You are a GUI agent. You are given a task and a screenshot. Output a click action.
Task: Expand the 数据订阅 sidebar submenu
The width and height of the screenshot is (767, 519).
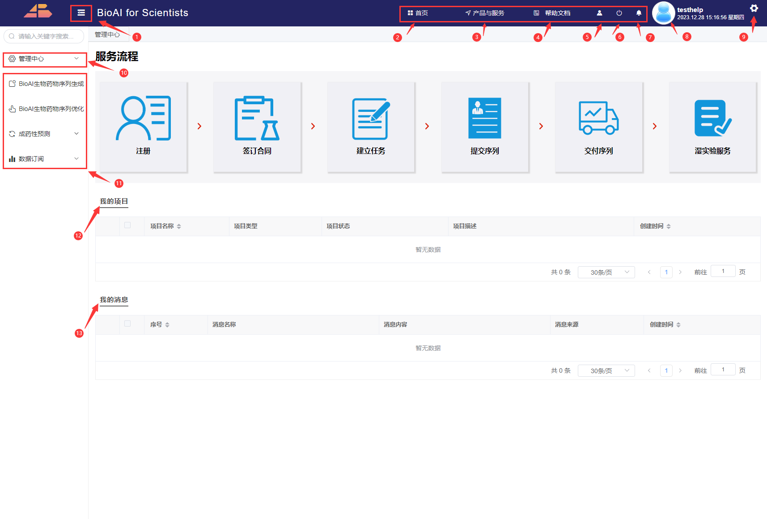click(45, 159)
